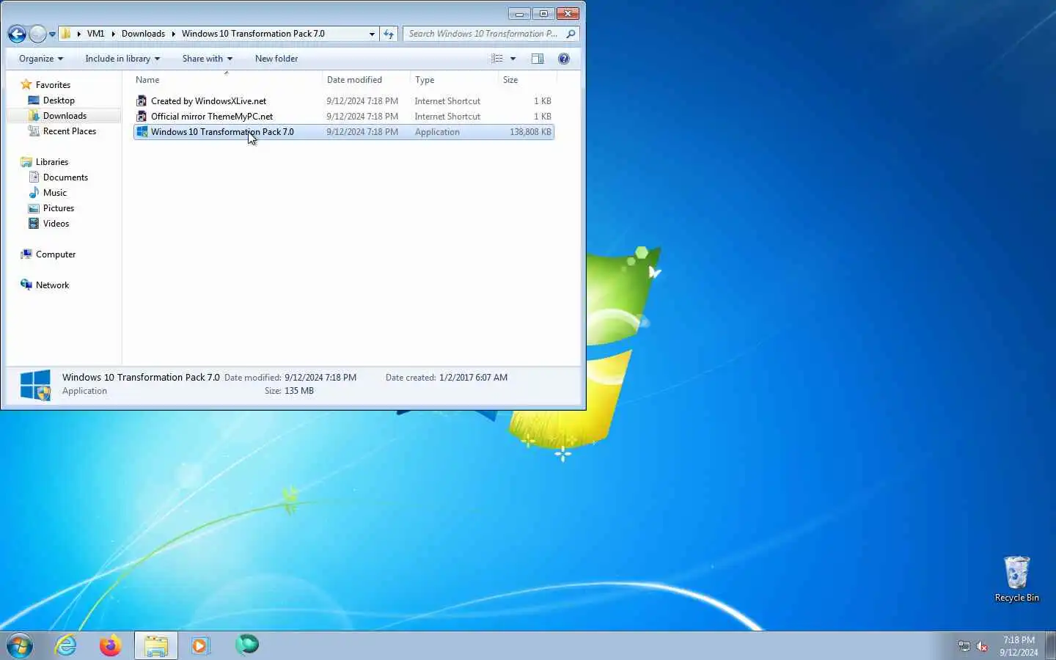Click the Refresh button next to address bar

pos(389,34)
